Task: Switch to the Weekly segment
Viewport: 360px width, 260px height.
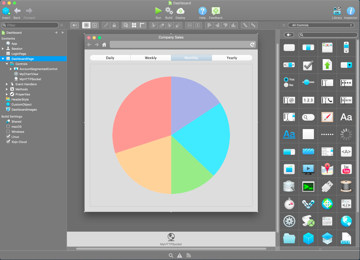Action: [151, 58]
